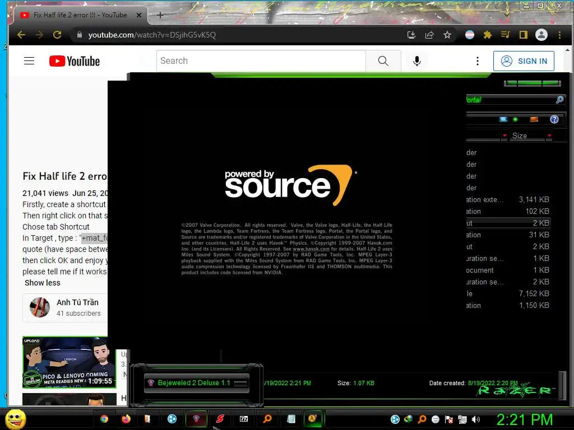Click Show less under description
Screen dimensions: 574x430
(43, 283)
